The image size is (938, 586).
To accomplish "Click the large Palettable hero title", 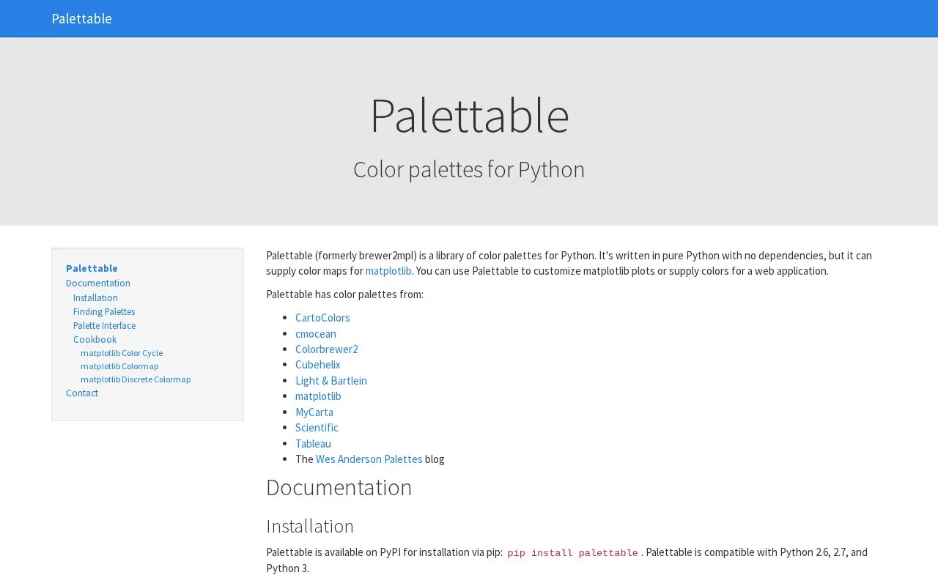I will tap(469, 115).
